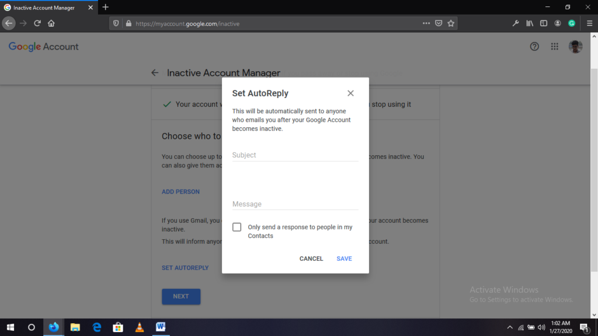Viewport: 598px width, 336px height.
Task: Open tracking protection shield icon
Action: 116,23
